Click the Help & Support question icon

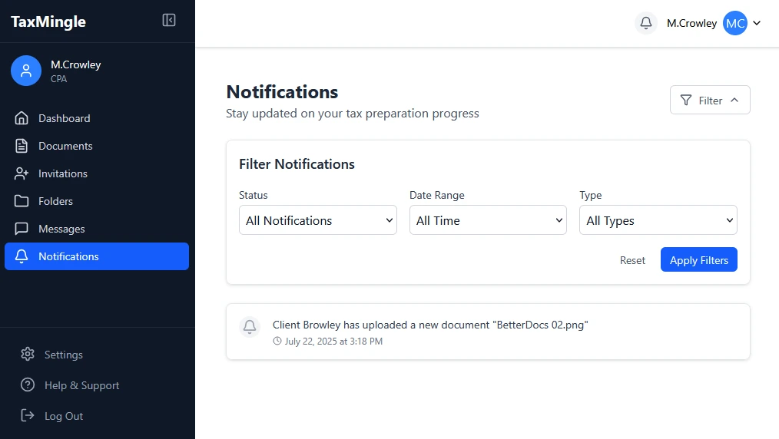[28, 385]
